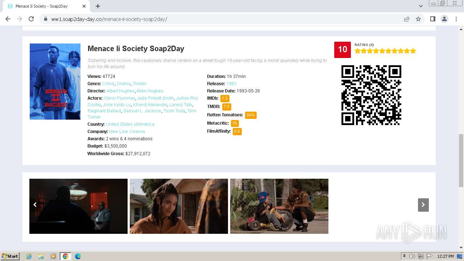Screen dimensions: 464x261
Task: Show previous gallery image with left arrow
Action: tap(35, 205)
